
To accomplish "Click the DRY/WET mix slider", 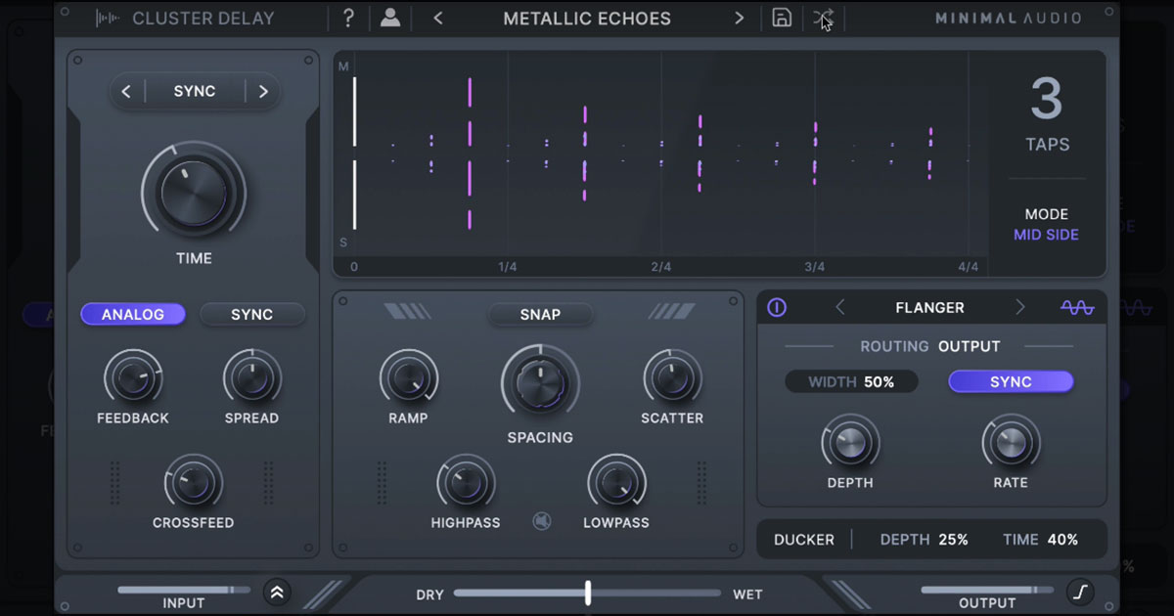I will coord(587,593).
